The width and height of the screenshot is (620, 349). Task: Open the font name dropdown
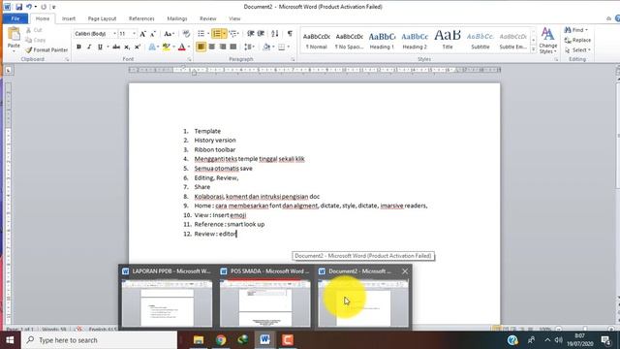(x=114, y=34)
